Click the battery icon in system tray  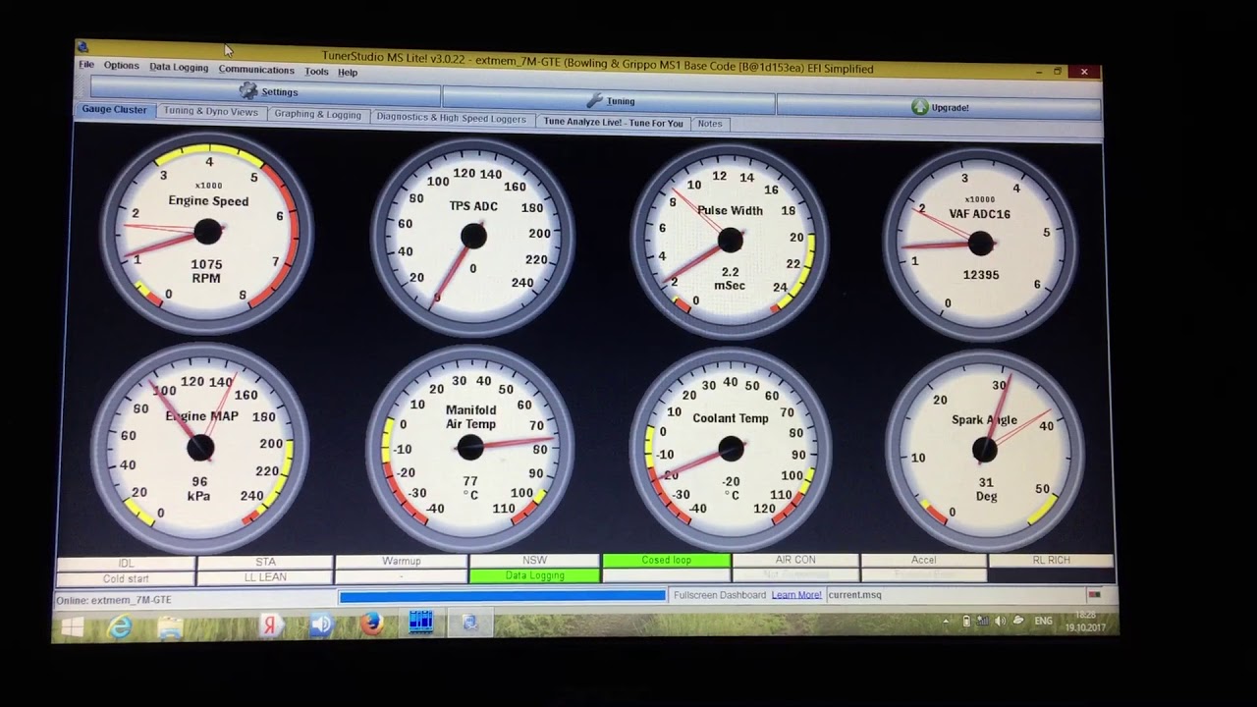966,621
